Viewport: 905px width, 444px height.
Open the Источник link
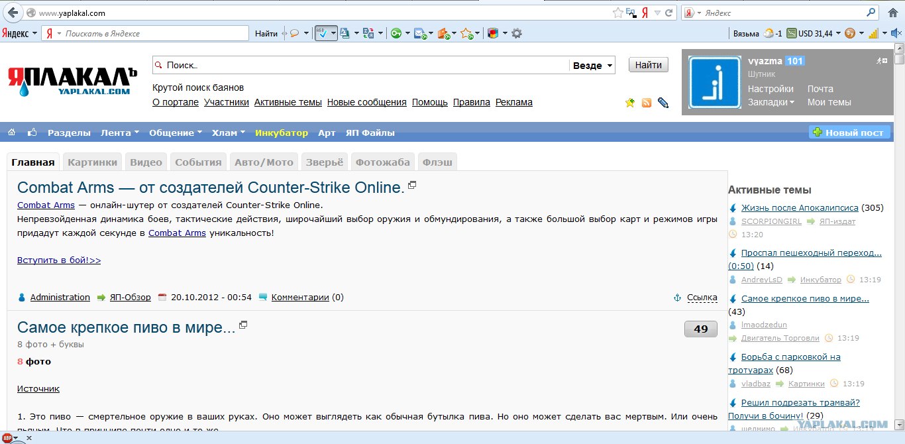pyautogui.click(x=38, y=388)
